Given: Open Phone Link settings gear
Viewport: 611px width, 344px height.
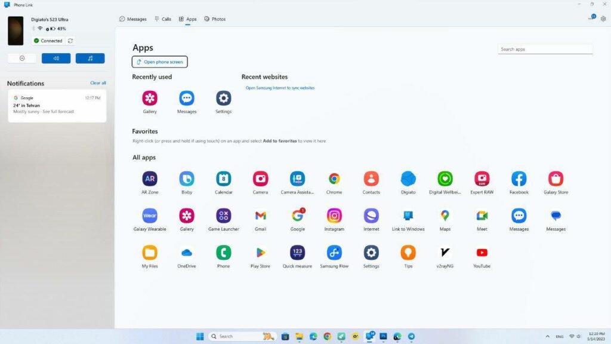Looking at the screenshot, I should coord(603,19).
